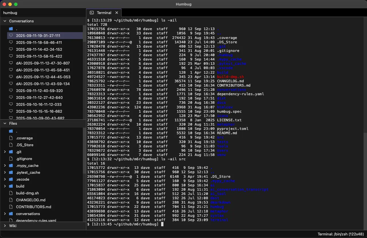Click the humbug title in the sidebar header
The image size is (367, 238).
point(10,13)
